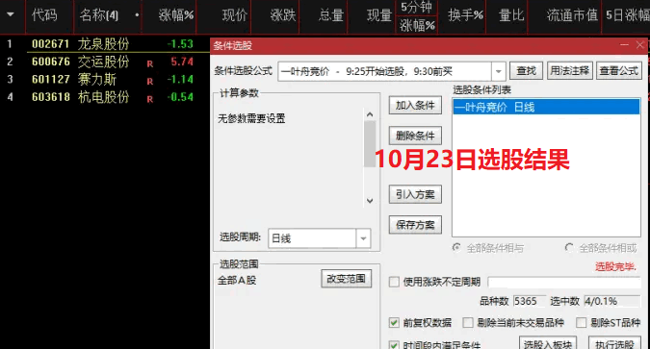Click the 查看公式 button
650x349 pixels.
[x=619, y=71]
